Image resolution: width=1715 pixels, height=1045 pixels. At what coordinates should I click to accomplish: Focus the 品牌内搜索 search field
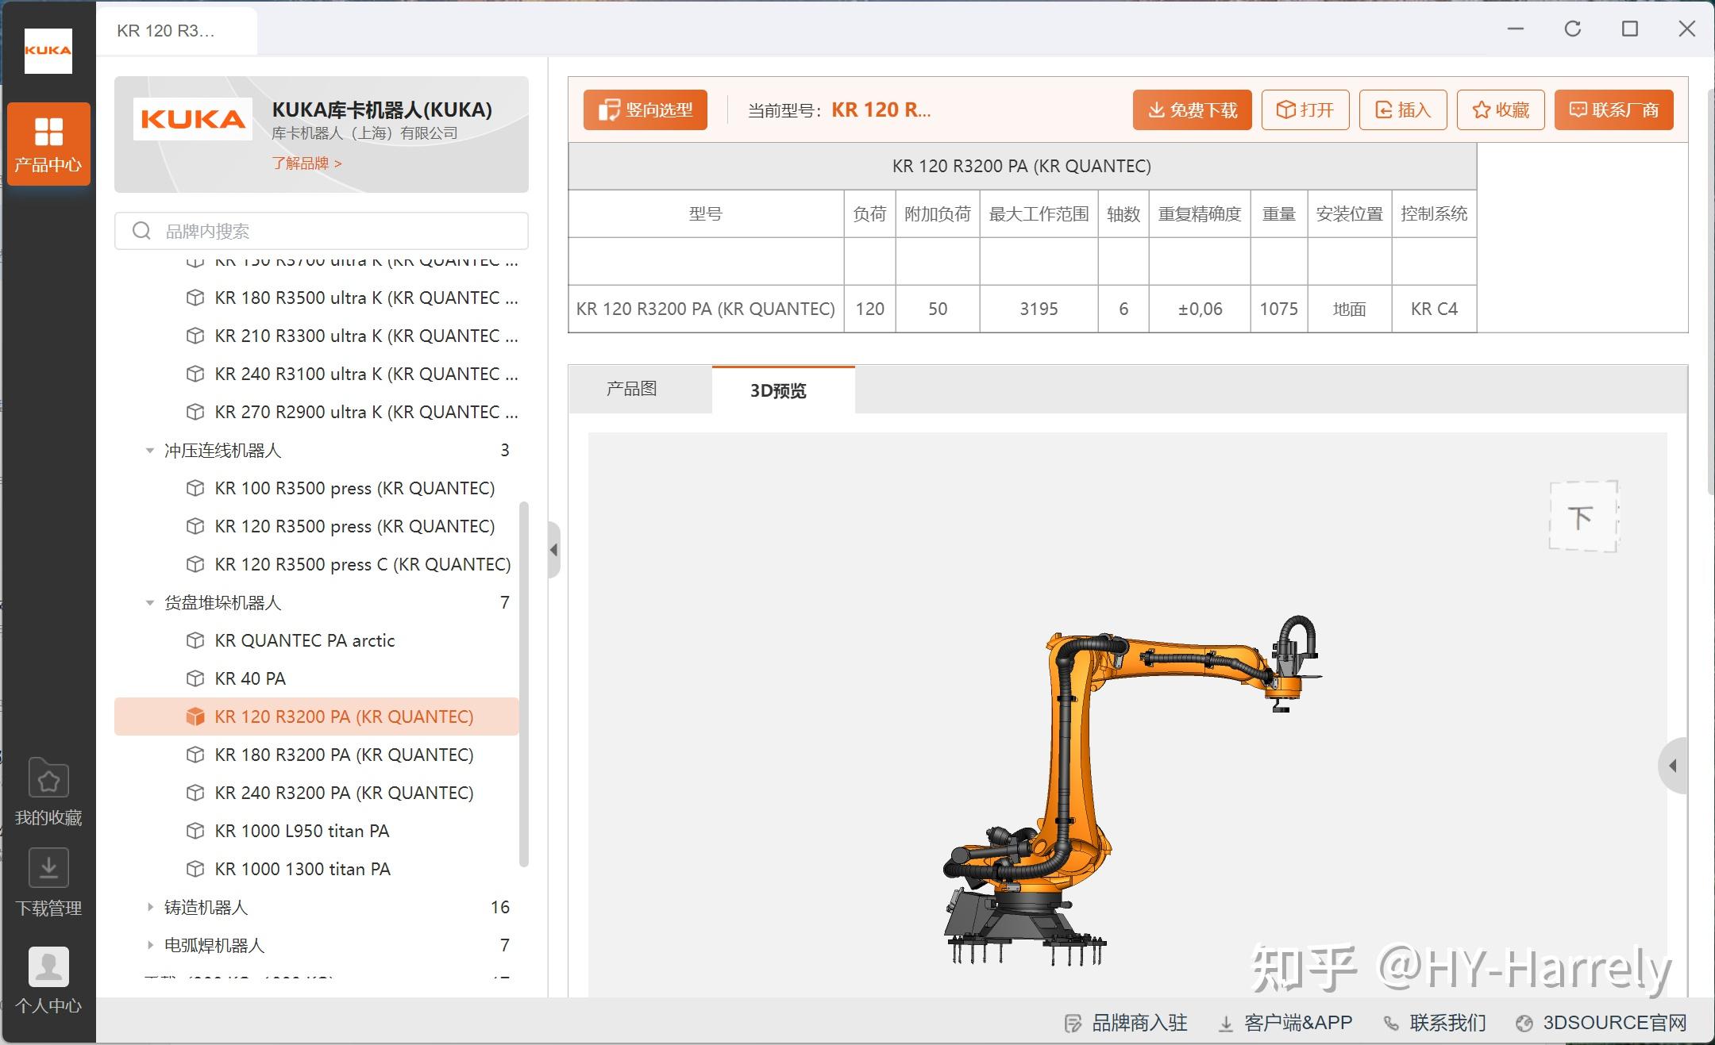(x=322, y=231)
